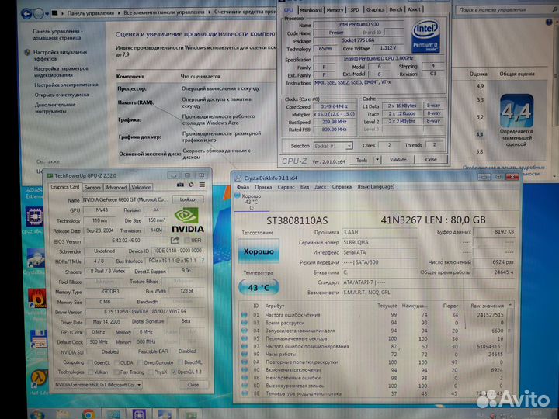The image size is (559, 419).
Task: Click the Back arrow in Control Panel
Action: 26,13
